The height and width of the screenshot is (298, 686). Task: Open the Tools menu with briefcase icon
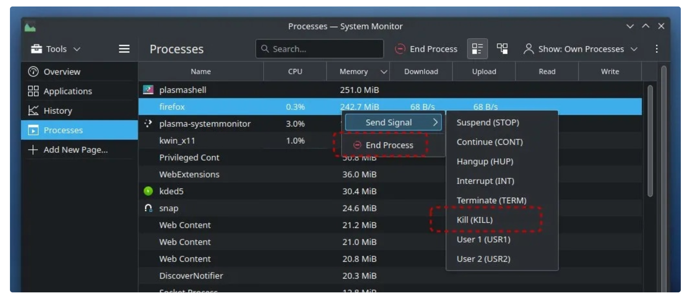pyautogui.click(x=55, y=49)
